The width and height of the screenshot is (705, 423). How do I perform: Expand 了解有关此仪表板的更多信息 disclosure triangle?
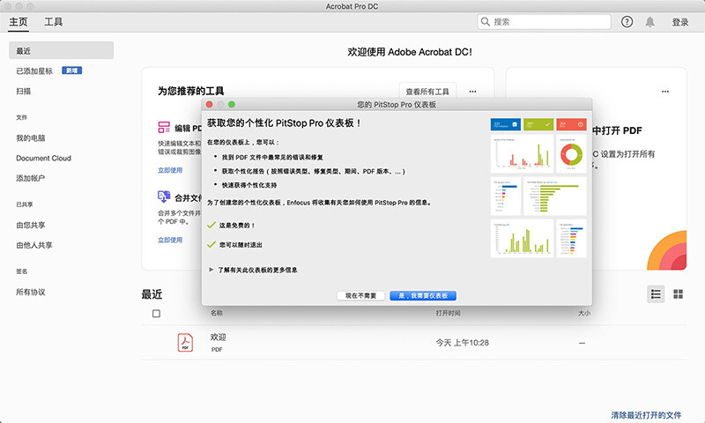[x=211, y=270]
